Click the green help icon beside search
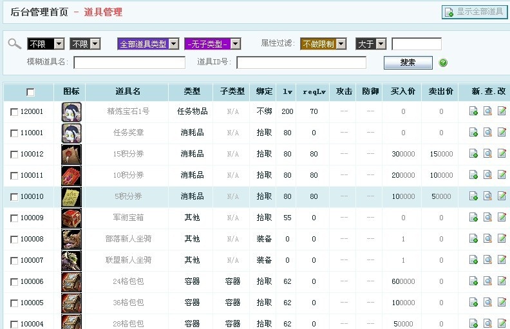510x329 pixels. pyautogui.click(x=443, y=63)
